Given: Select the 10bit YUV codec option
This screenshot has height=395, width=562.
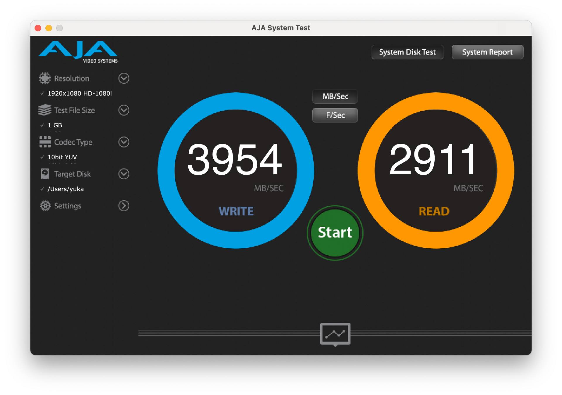Looking at the screenshot, I should [62, 157].
